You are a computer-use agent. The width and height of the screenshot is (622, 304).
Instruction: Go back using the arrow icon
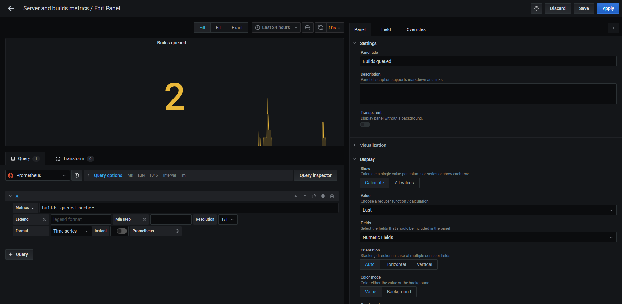click(11, 8)
